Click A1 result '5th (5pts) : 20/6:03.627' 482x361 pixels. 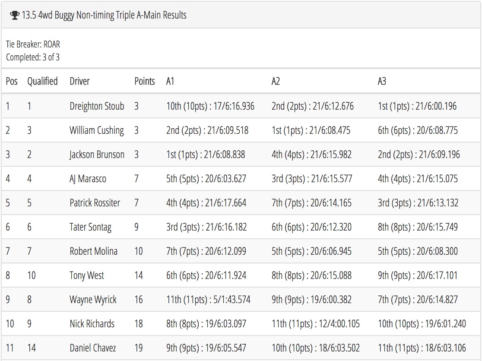click(x=206, y=178)
